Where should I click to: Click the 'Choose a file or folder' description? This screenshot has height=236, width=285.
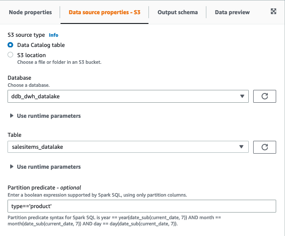[x=59, y=62]
